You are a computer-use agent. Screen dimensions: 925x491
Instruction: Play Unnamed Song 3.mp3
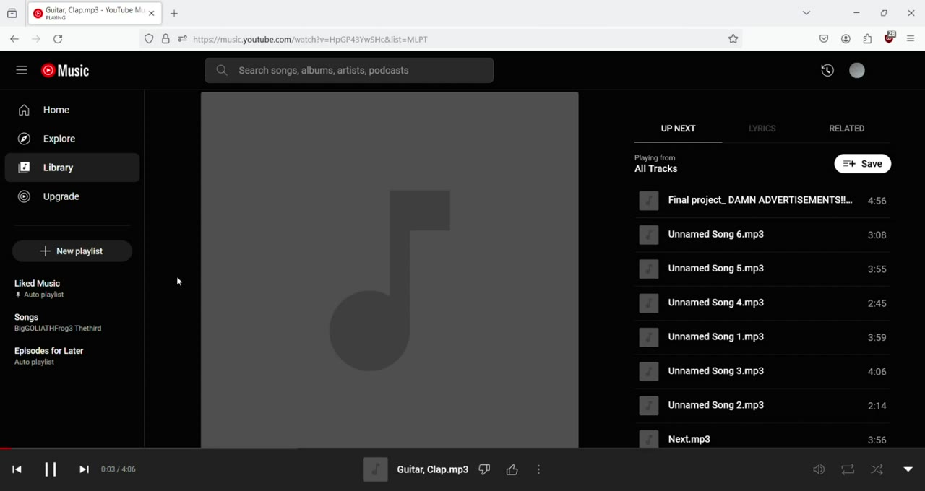[762, 371]
